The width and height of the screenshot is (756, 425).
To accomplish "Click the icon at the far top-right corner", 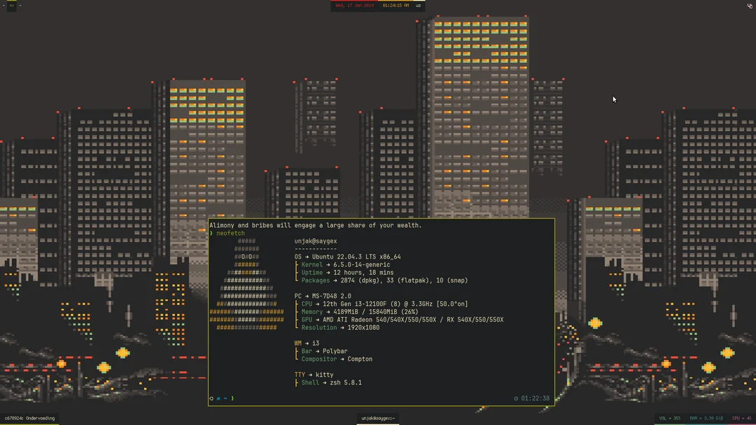I will click(x=750, y=5).
